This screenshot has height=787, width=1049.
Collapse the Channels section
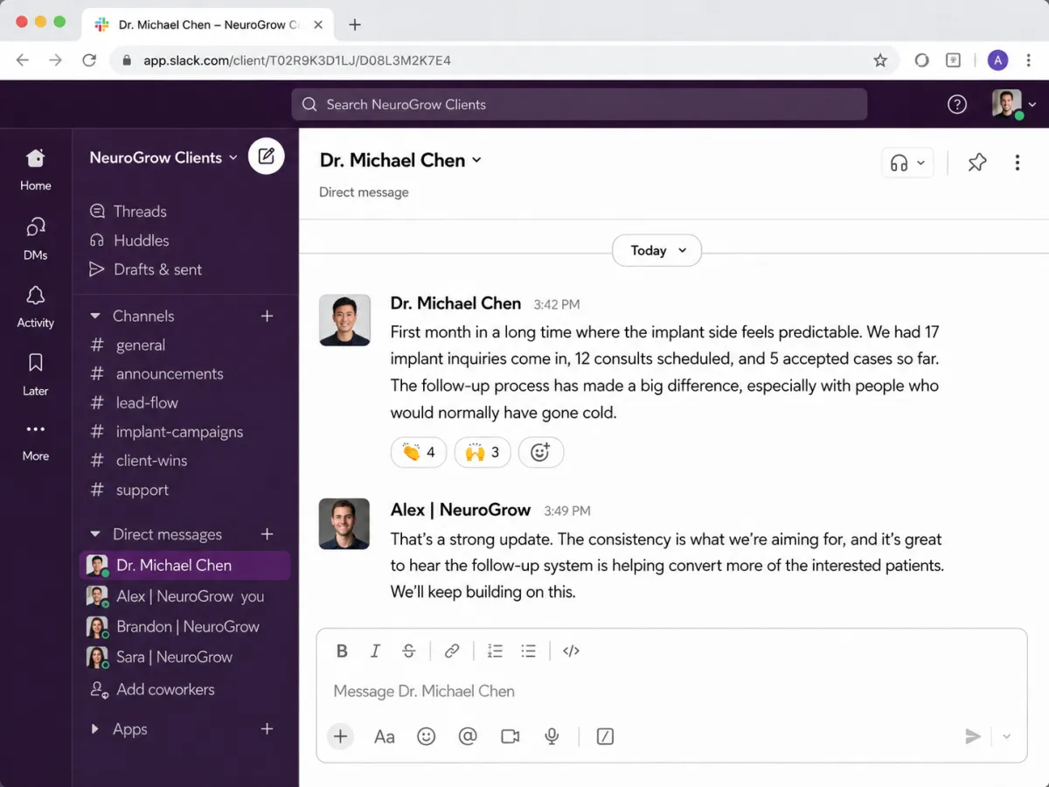pos(95,316)
